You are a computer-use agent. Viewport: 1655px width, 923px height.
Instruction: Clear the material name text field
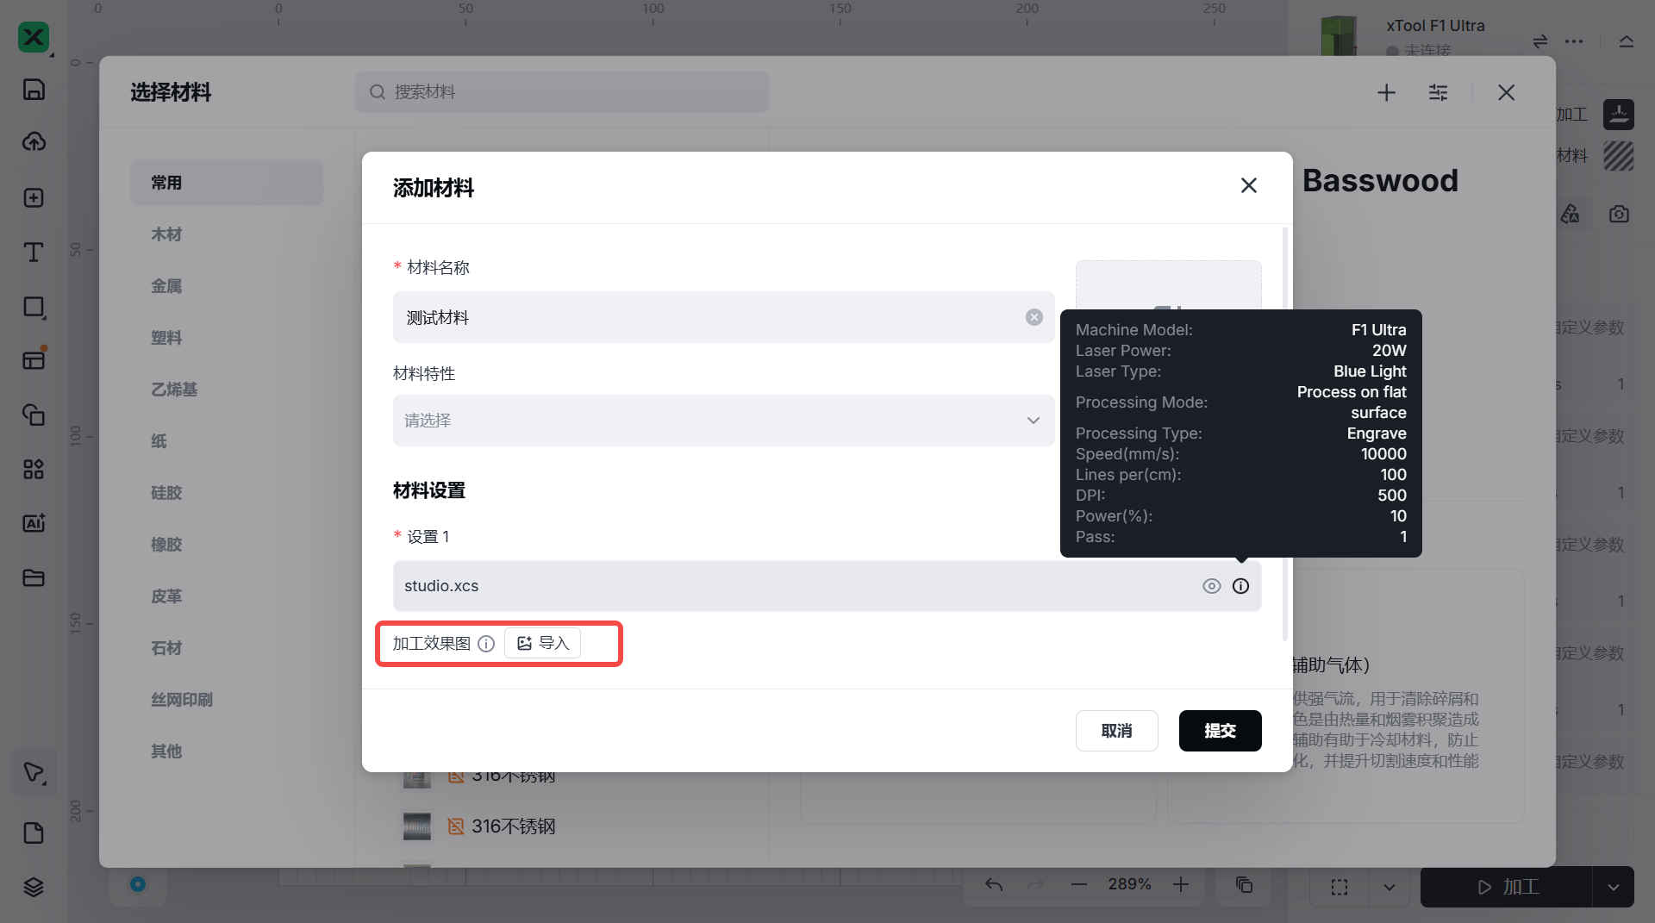[1034, 317]
